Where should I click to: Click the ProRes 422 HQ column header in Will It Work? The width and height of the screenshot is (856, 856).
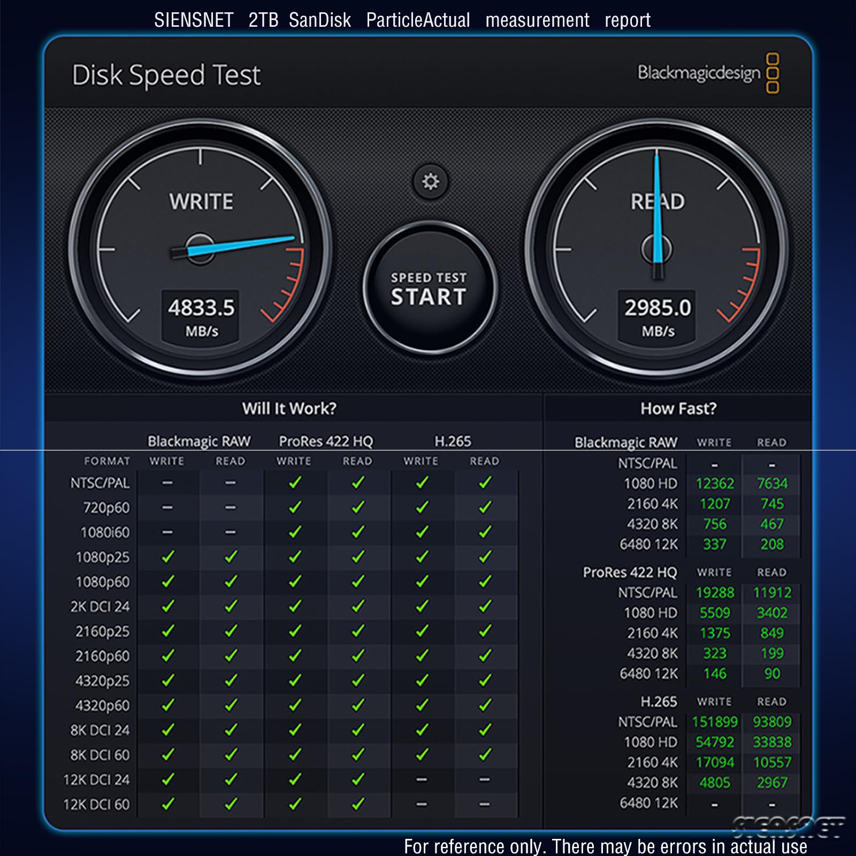[326, 441]
